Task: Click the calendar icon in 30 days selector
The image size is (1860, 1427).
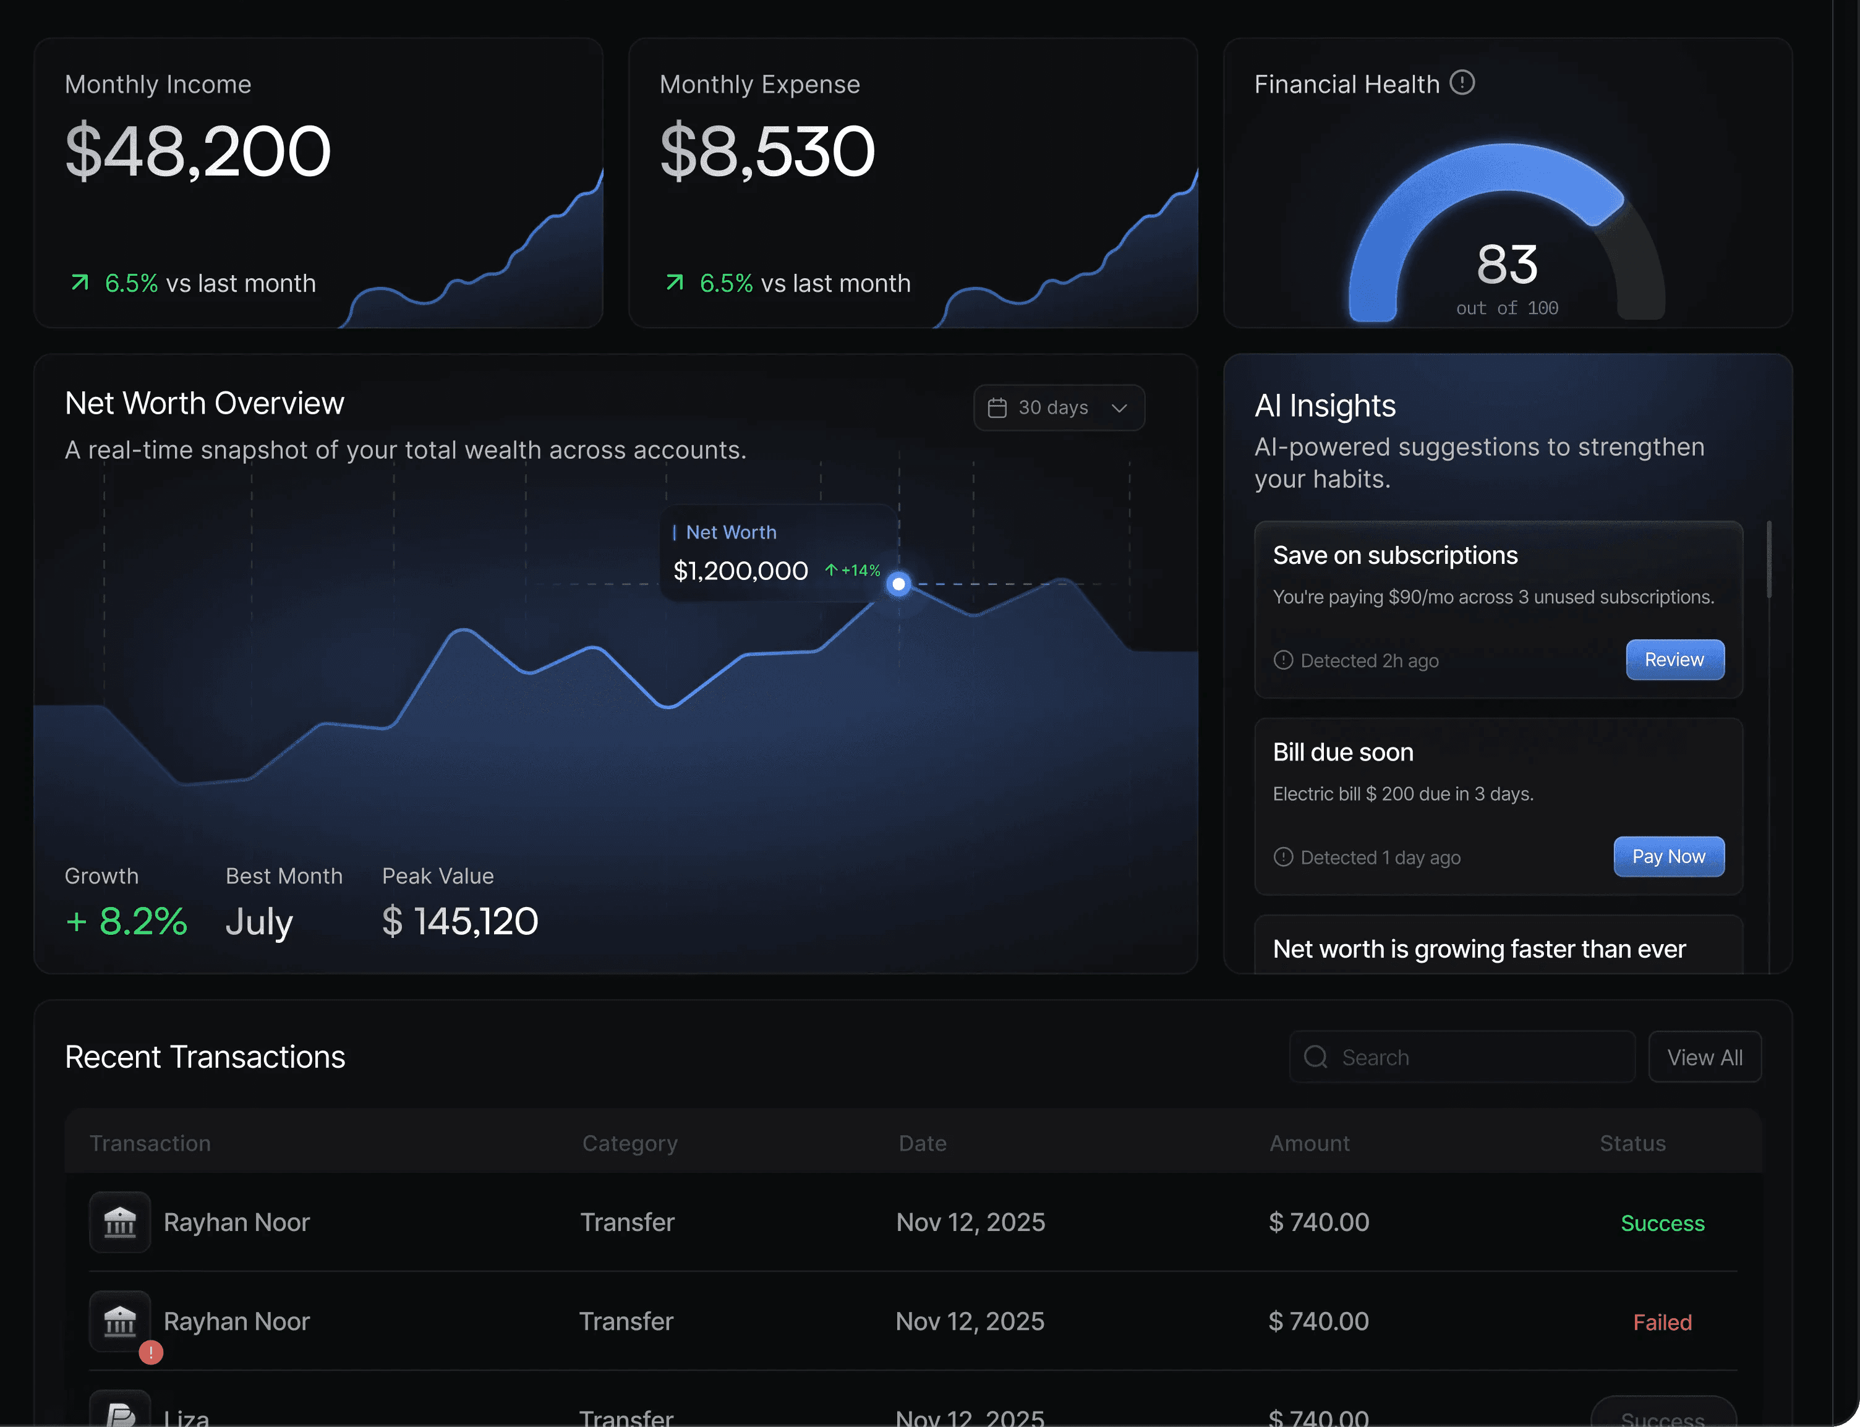Action: pos(997,407)
